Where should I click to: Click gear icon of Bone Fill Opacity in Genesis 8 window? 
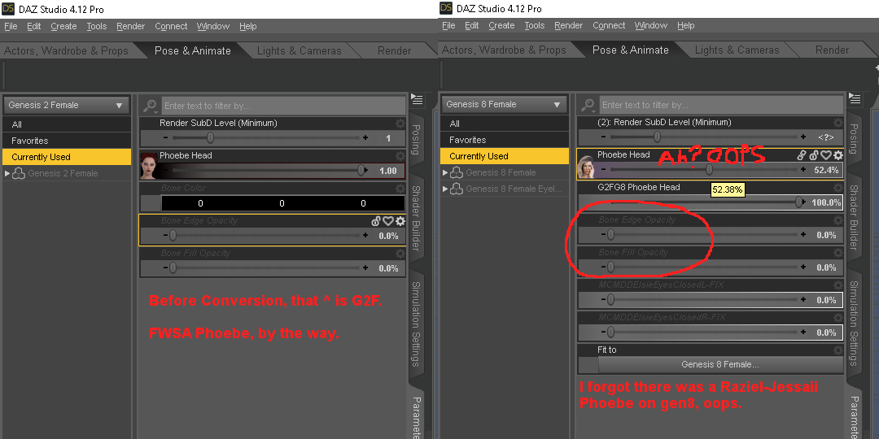click(x=837, y=253)
